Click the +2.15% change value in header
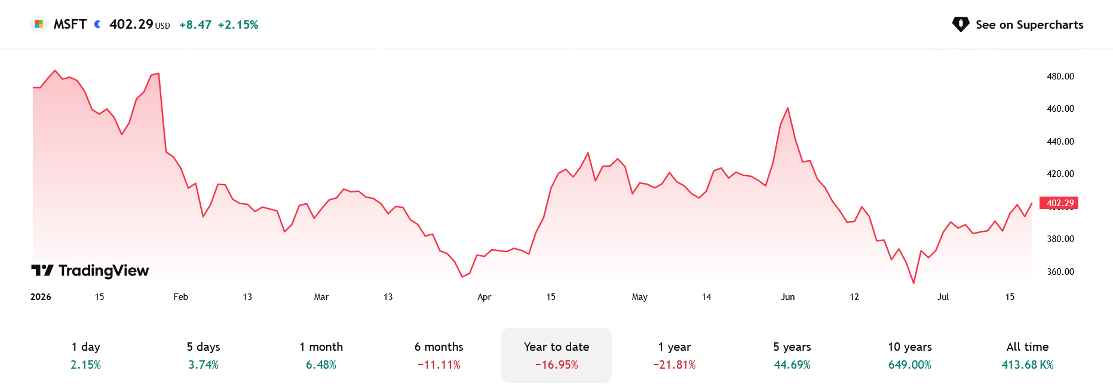This screenshot has width=1113, height=389. tap(238, 24)
